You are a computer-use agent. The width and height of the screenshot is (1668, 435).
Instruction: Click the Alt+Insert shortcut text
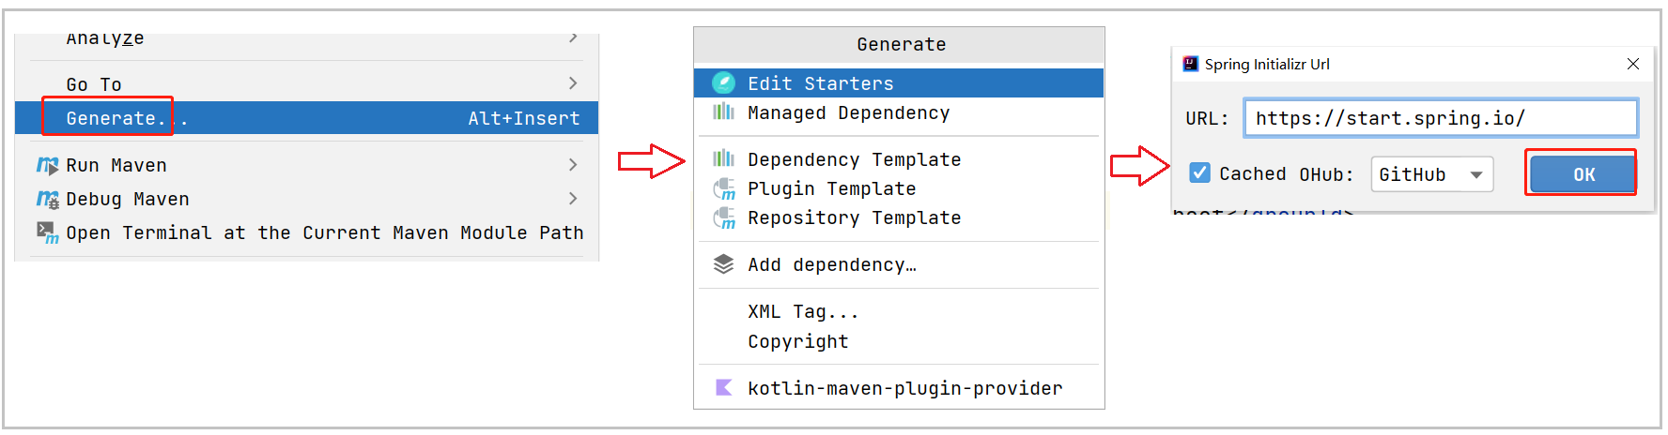(x=524, y=118)
